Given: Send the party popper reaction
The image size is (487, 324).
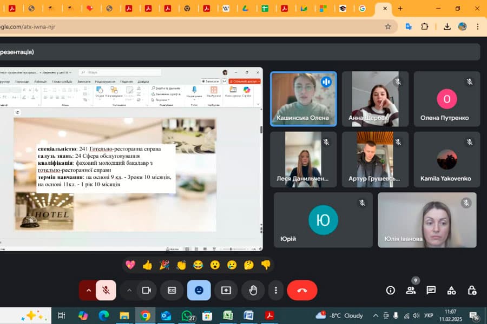Looking at the screenshot, I should (164, 265).
